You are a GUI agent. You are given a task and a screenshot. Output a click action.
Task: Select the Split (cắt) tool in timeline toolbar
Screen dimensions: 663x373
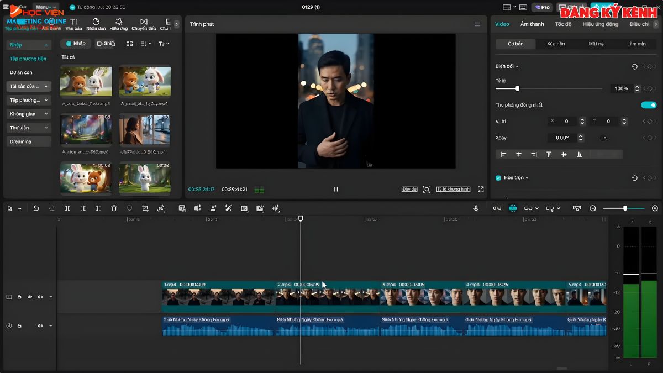(x=66, y=208)
